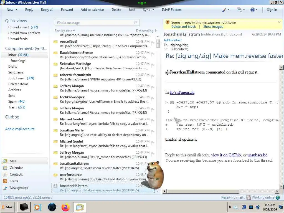This screenshot has width=284, height=213.
Task: Open the paintbrush color options icon
Action: click(224, 10)
